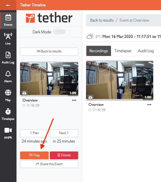Viewport: 161px width, 182px height.
Task: Open the Live broadcast view
Action: pos(8,39)
